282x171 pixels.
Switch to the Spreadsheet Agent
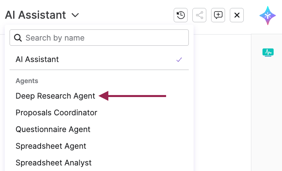tap(51, 146)
